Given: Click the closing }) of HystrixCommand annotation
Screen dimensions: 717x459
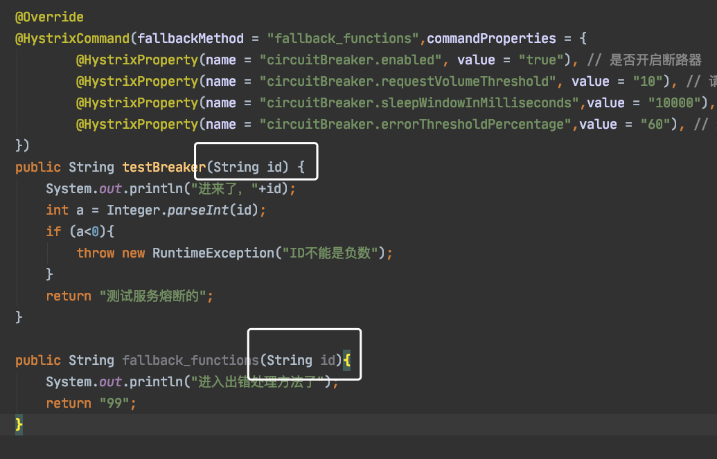Looking at the screenshot, I should (22, 146).
